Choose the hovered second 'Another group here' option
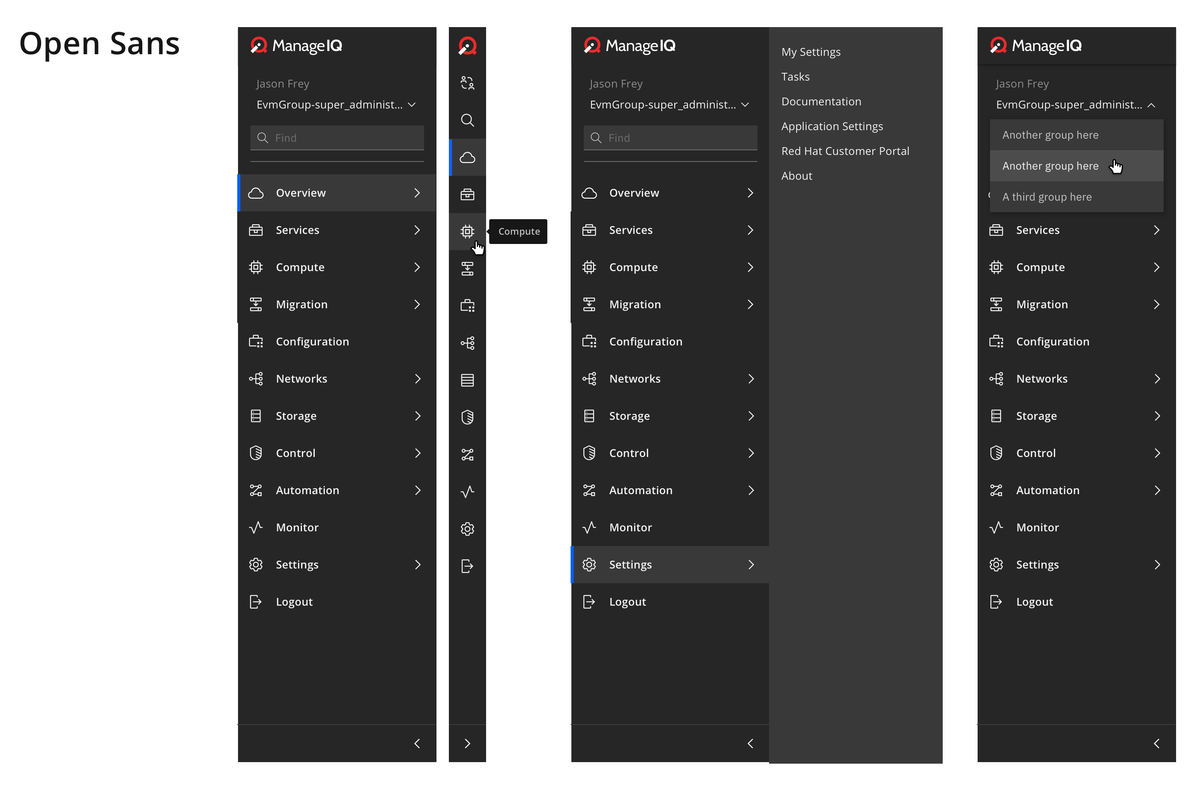This screenshot has width=1197, height=790. pyautogui.click(x=1076, y=166)
